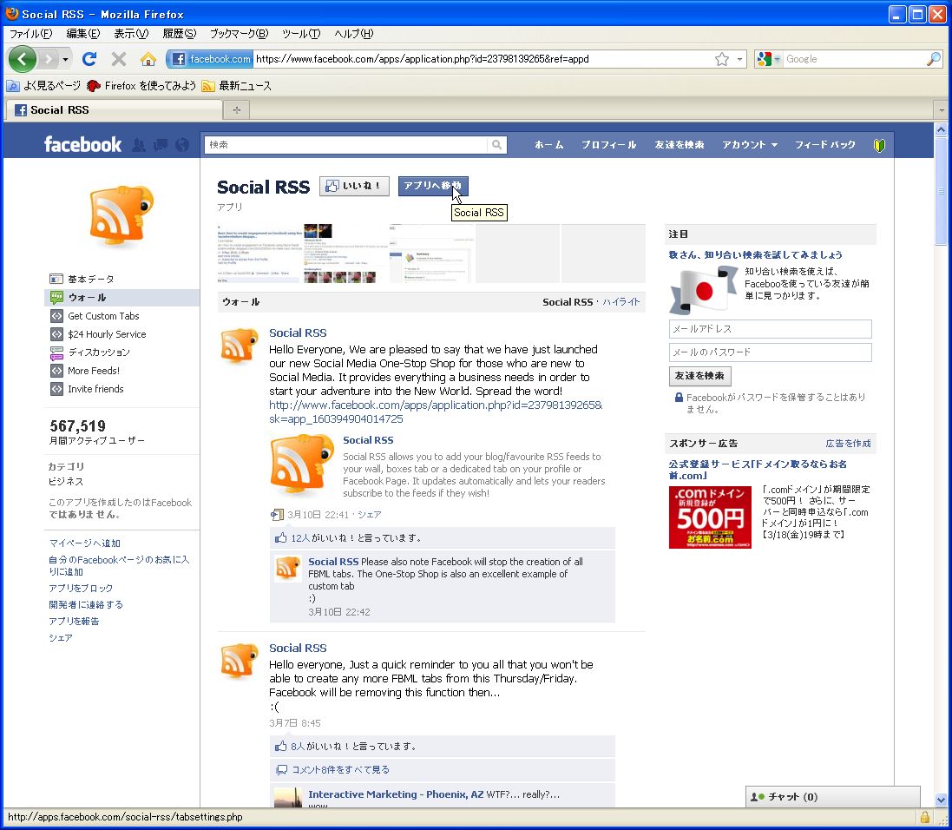Screen dimensions: 952x830
Task: Go to the Firefox home page icon
Action: click(x=148, y=59)
